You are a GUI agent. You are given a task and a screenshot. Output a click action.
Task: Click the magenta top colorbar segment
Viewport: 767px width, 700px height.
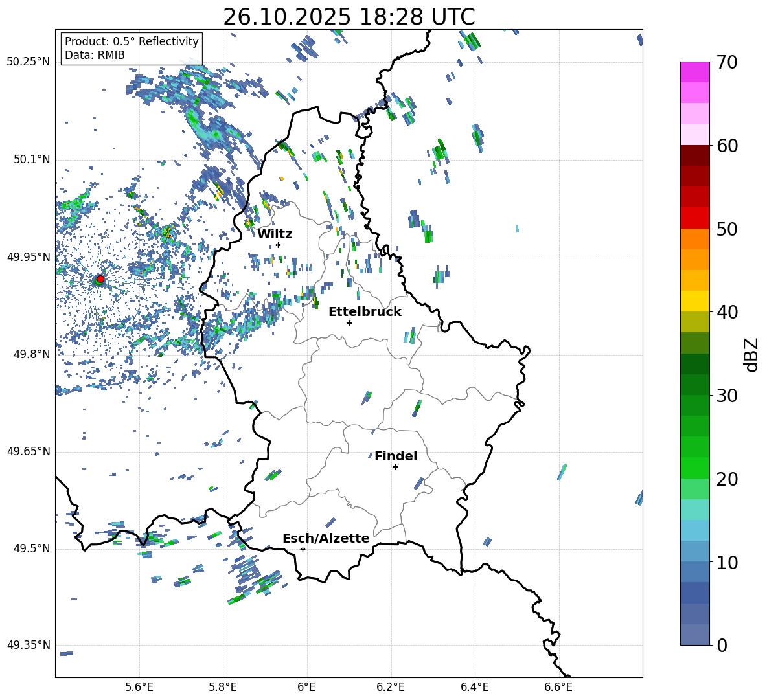coord(695,72)
